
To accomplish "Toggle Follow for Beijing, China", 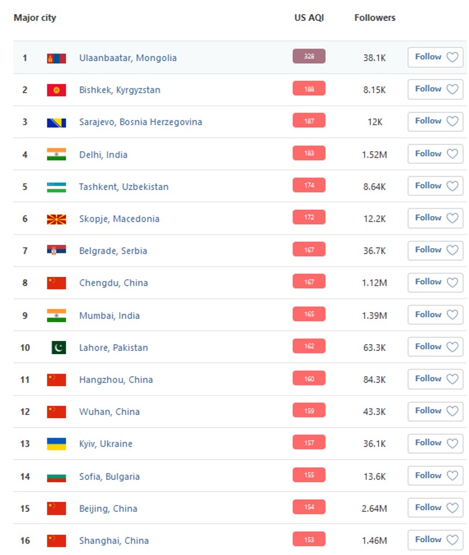I will click(435, 508).
